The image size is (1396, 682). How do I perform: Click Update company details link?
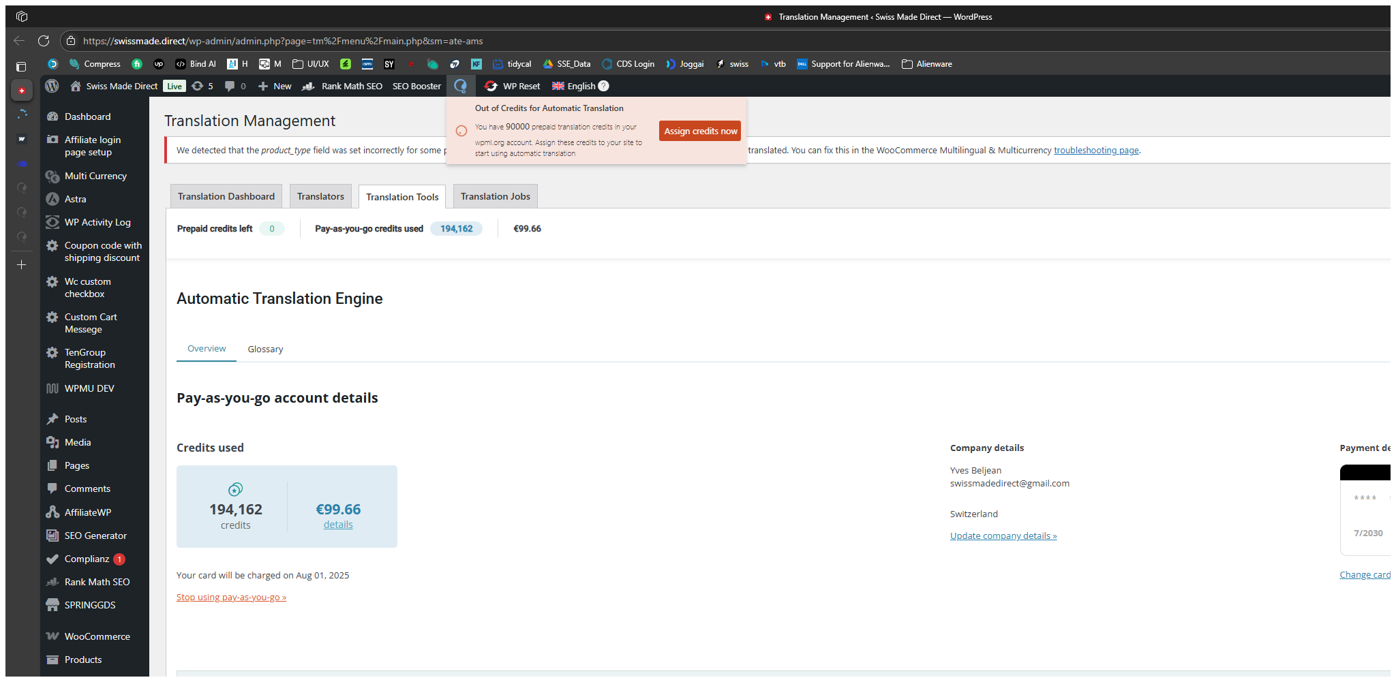[1003, 536]
